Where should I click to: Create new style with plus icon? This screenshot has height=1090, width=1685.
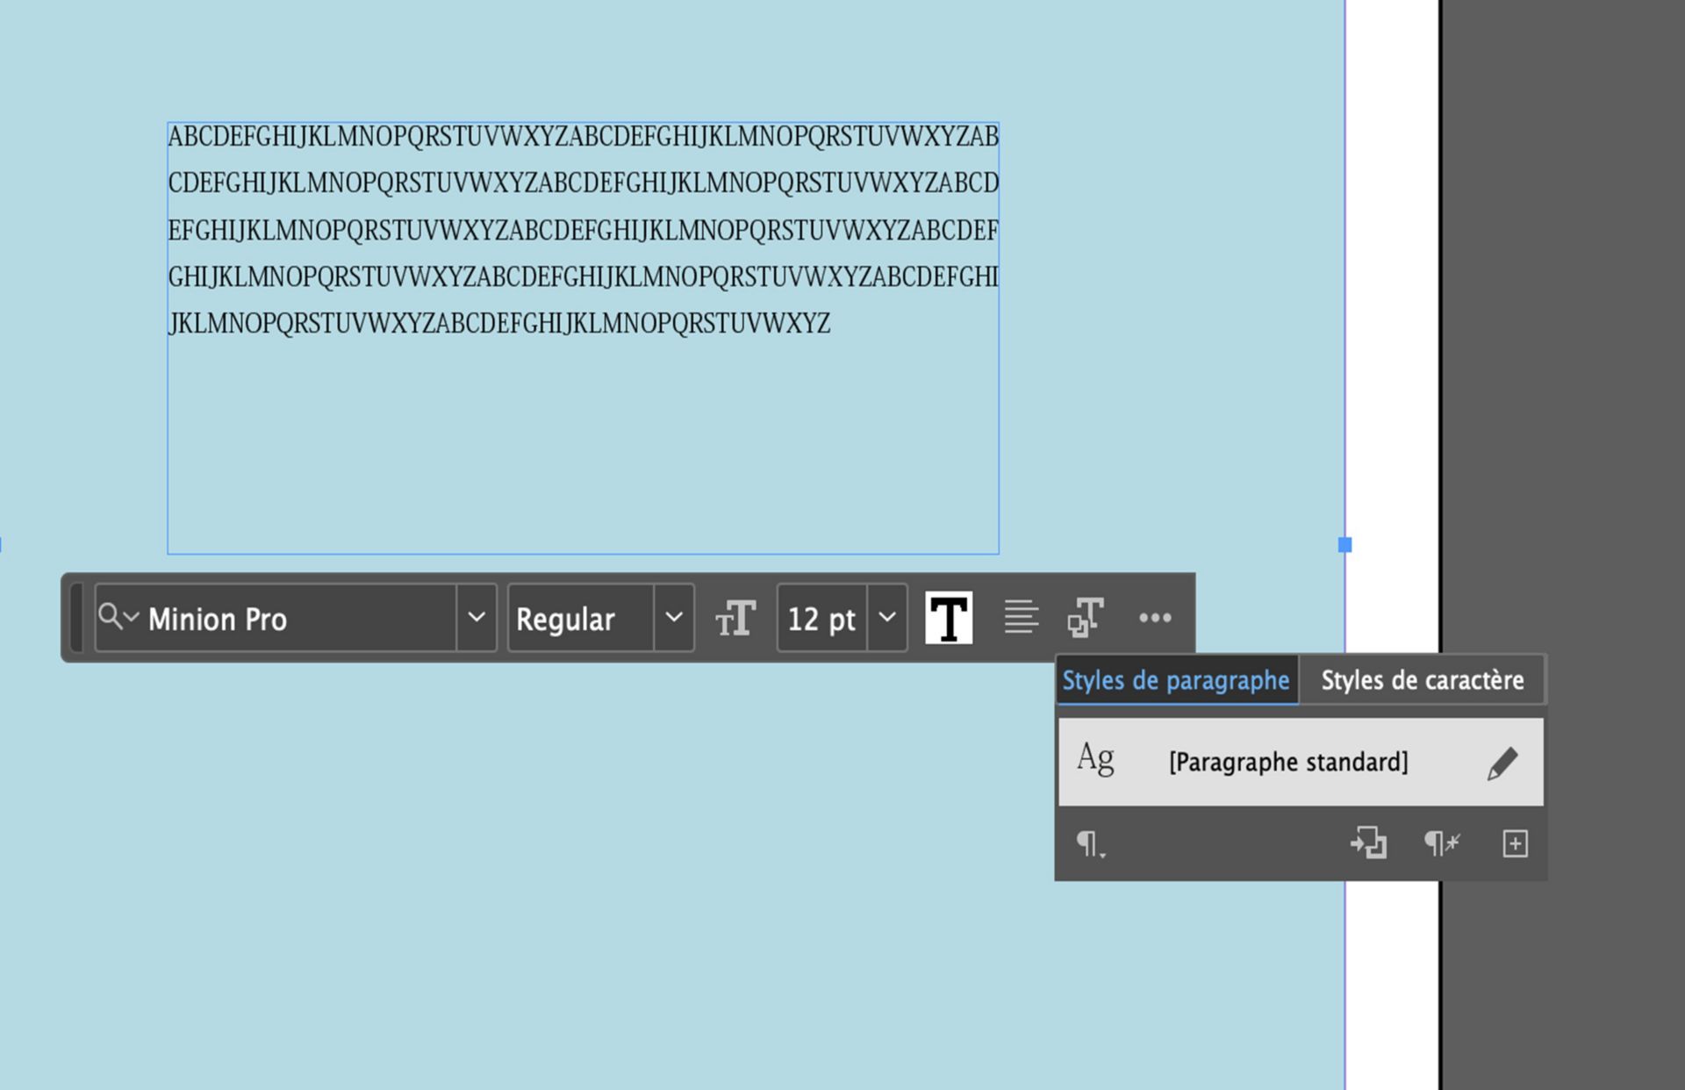point(1515,843)
